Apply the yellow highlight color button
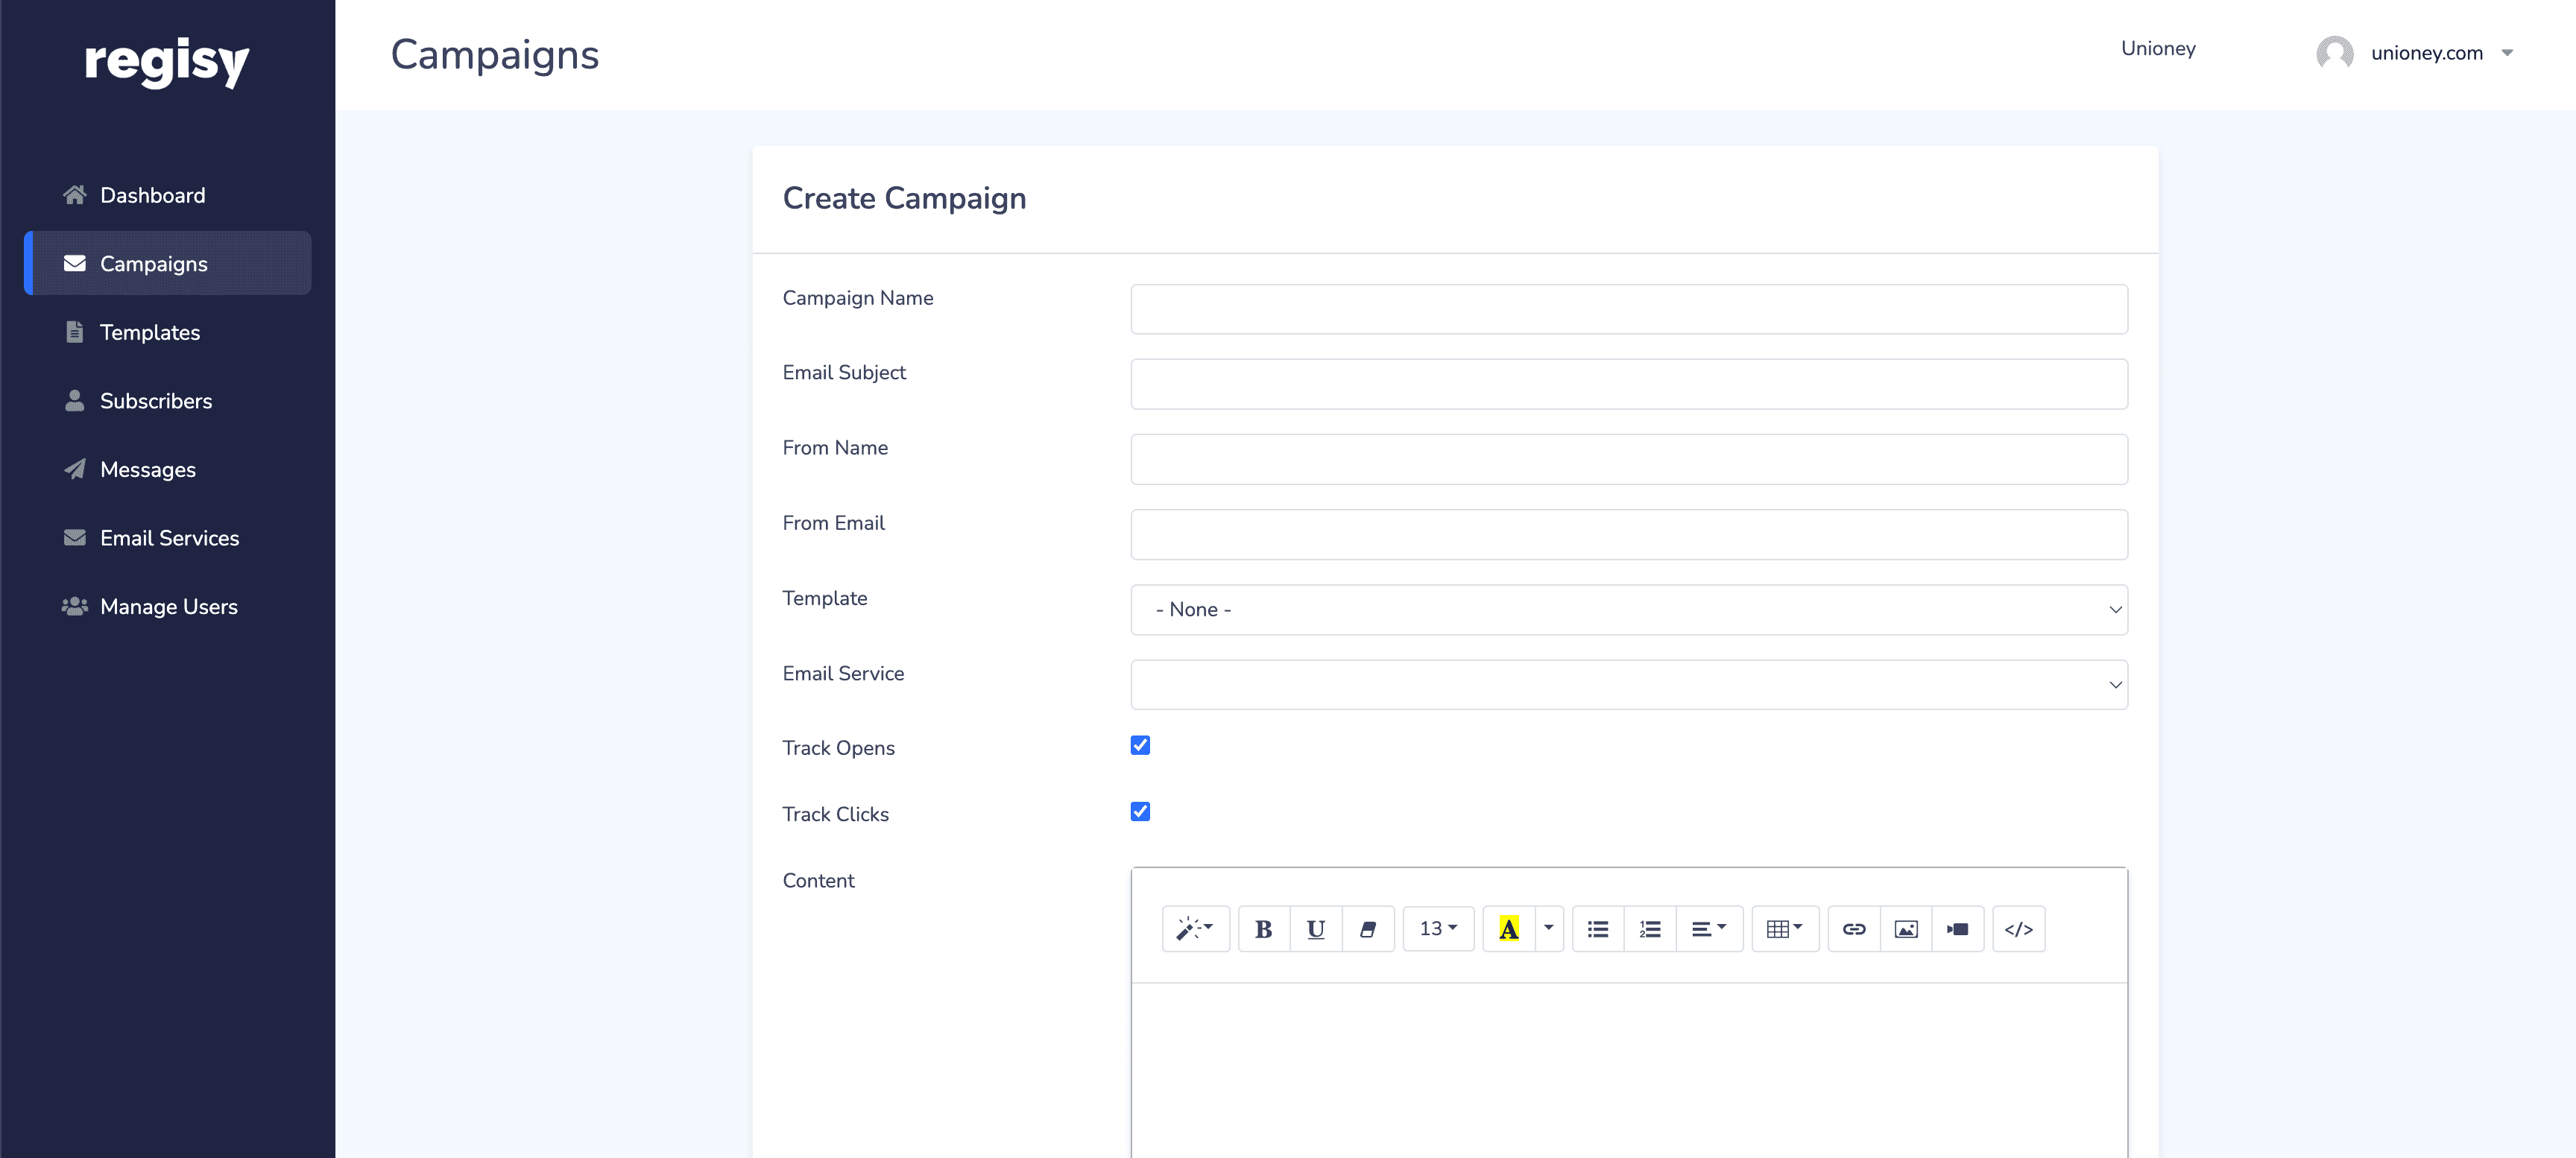Image resolution: width=2576 pixels, height=1158 pixels. tap(1508, 929)
